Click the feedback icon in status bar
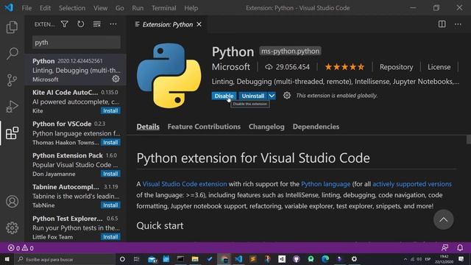The width and height of the screenshot is (471, 265). 445,247
